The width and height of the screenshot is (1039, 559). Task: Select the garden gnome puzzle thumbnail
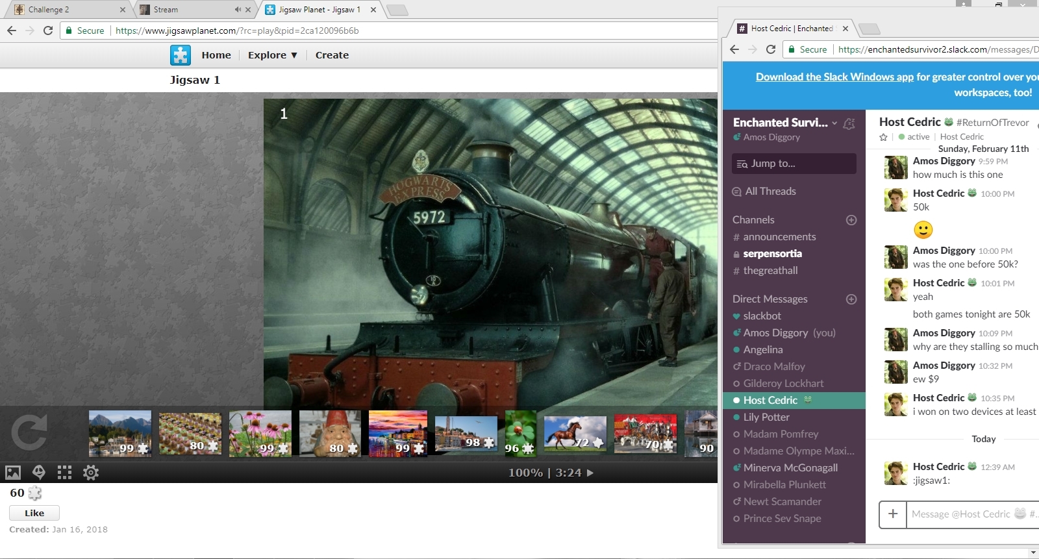(331, 433)
